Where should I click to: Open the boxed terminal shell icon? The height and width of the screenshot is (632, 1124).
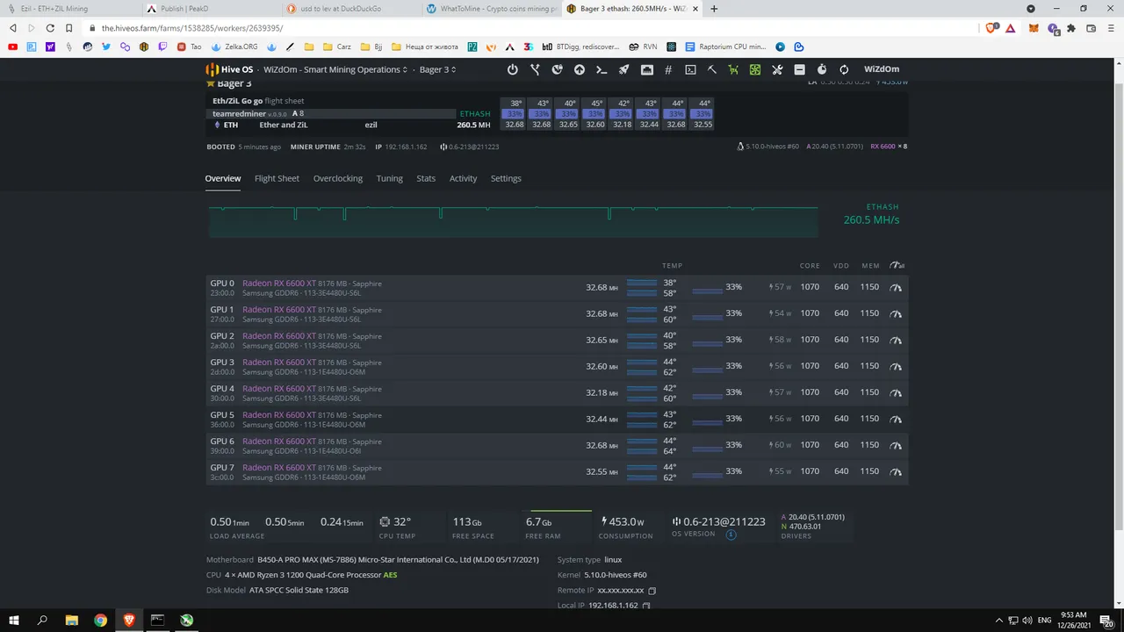[x=690, y=69]
